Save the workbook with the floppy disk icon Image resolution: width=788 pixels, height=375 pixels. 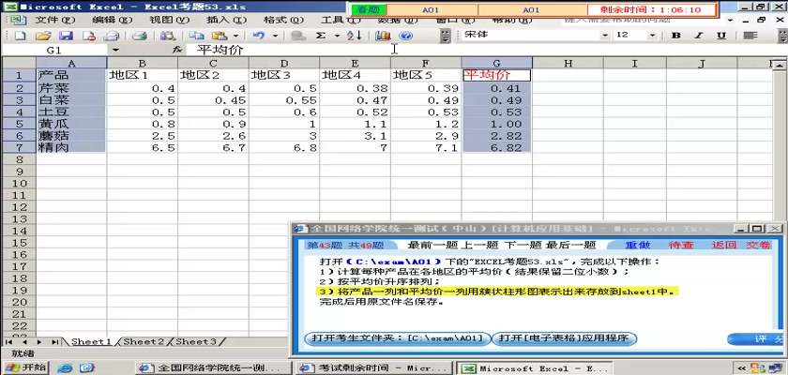(67, 36)
